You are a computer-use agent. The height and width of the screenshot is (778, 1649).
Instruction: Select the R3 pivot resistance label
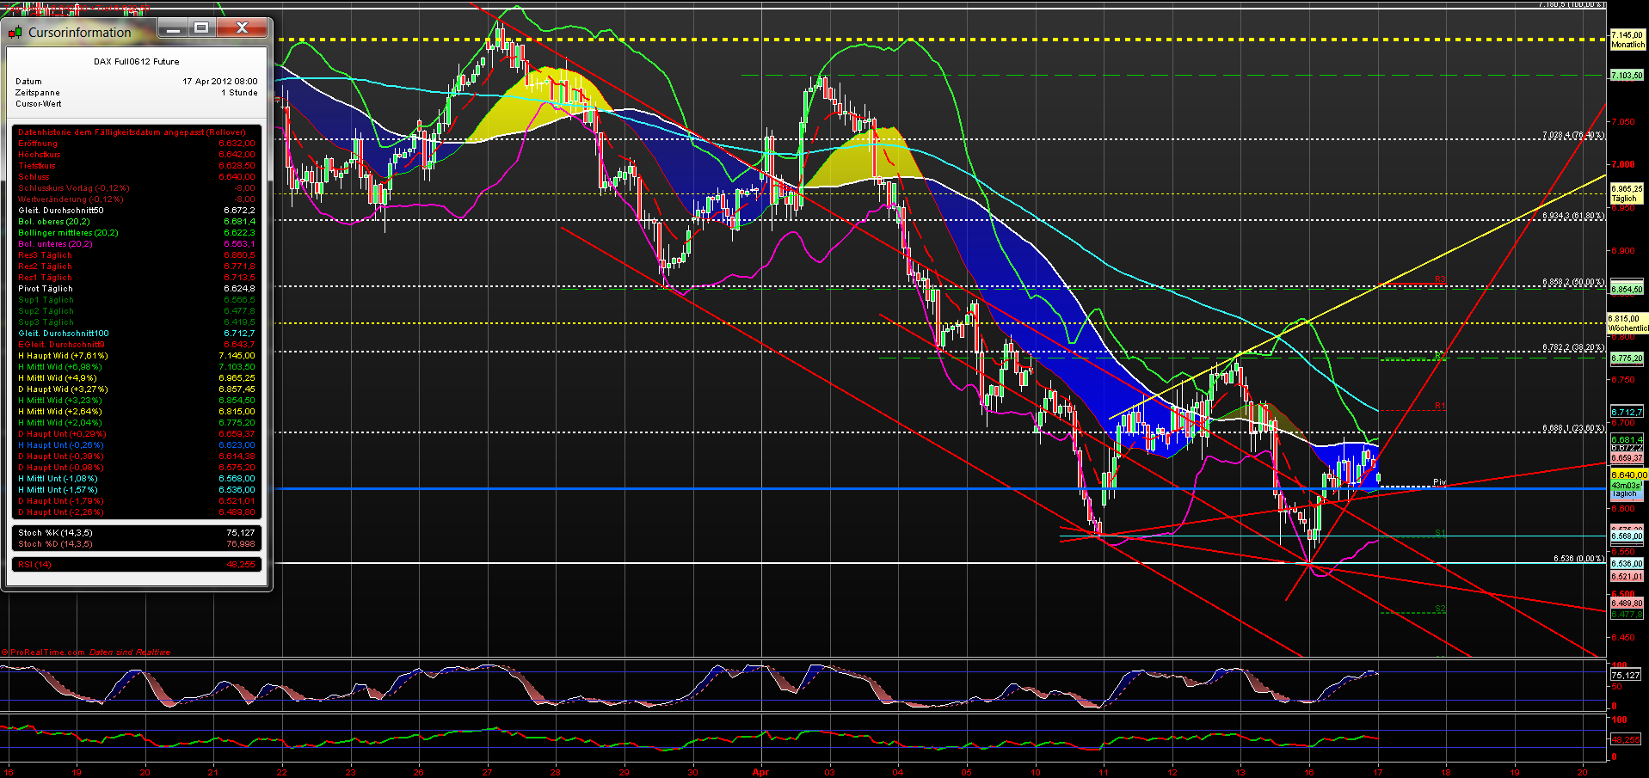pos(1440,280)
